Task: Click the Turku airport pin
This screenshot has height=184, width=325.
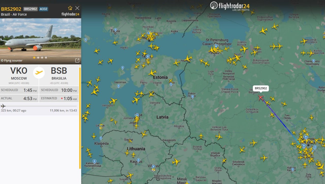Action: pos(116,30)
